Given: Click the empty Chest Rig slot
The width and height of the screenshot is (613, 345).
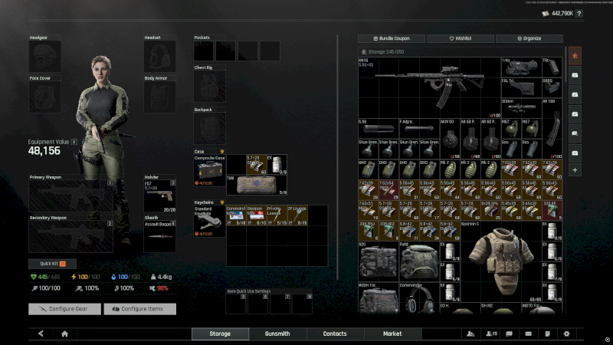Looking at the screenshot, I should [209, 86].
